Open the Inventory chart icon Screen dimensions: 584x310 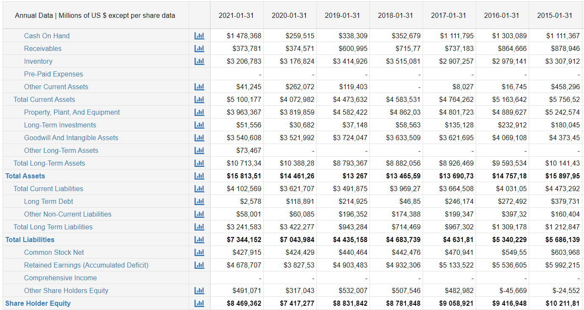[x=200, y=61]
